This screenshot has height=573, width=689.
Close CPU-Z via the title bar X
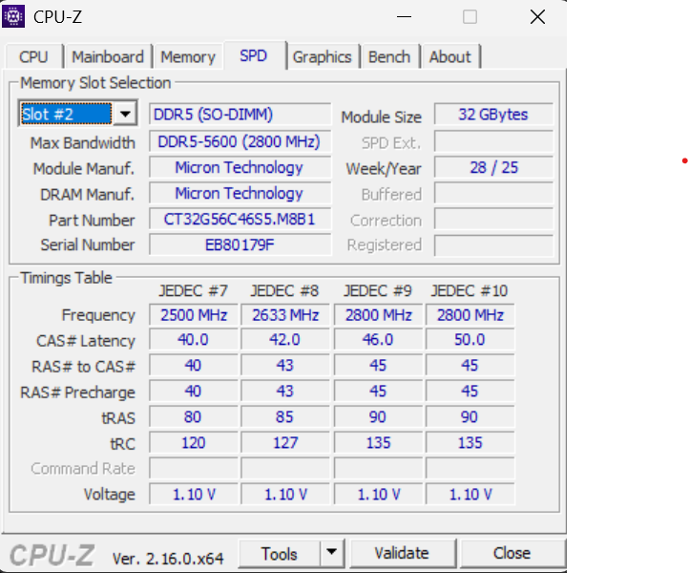pyautogui.click(x=537, y=17)
